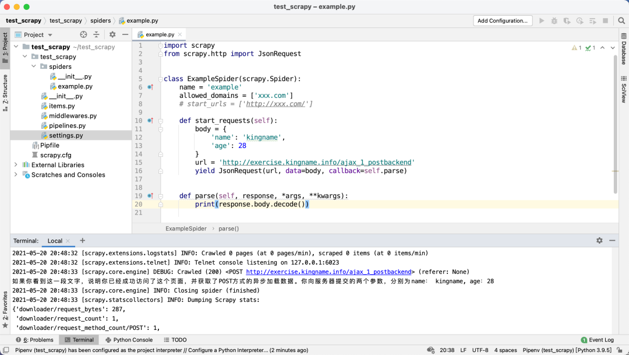Open pipelines.py in project tree
Image resolution: width=629 pixels, height=355 pixels.
(67, 126)
